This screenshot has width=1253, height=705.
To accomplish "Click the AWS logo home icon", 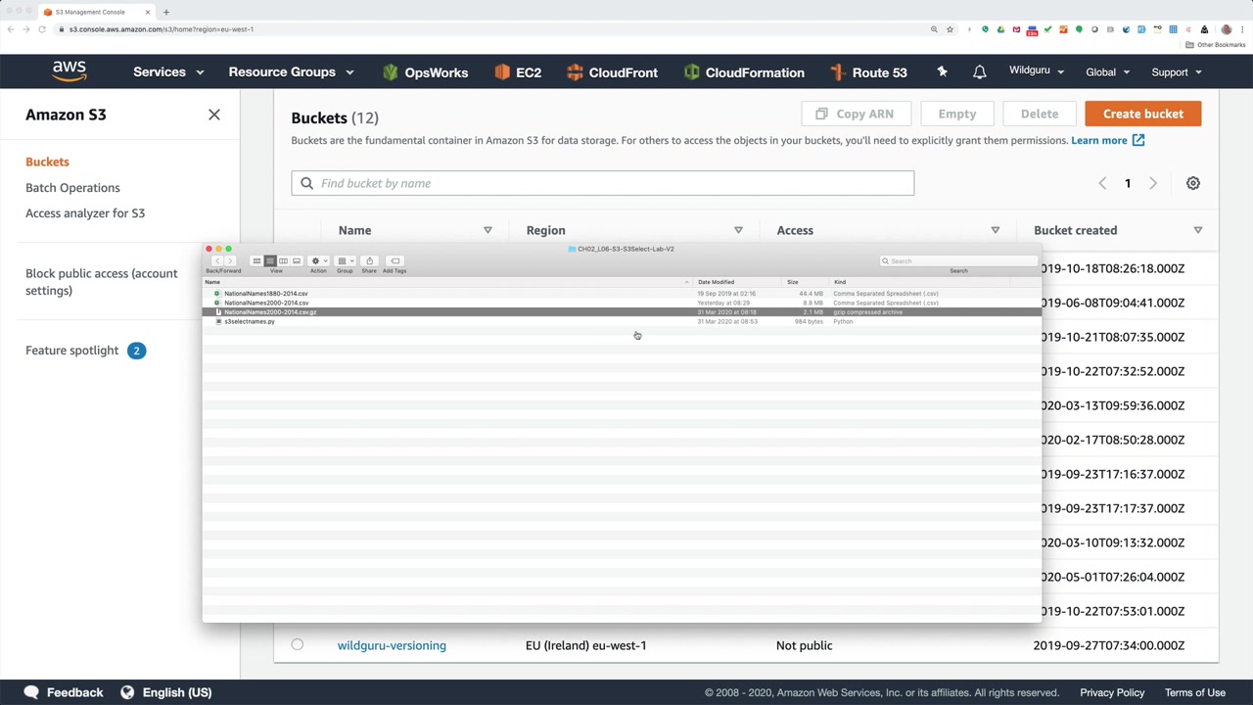I will tap(70, 71).
